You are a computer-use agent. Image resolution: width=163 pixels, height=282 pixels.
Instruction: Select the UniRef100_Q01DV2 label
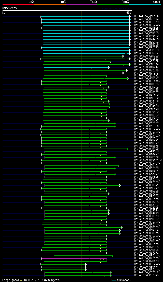tap(146, 75)
